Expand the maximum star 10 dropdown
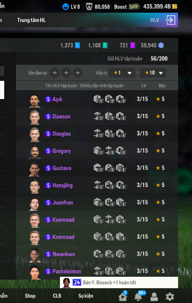 tap(153, 73)
